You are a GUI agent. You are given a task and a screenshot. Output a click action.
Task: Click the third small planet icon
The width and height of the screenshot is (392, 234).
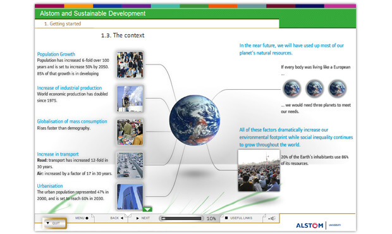(337, 89)
